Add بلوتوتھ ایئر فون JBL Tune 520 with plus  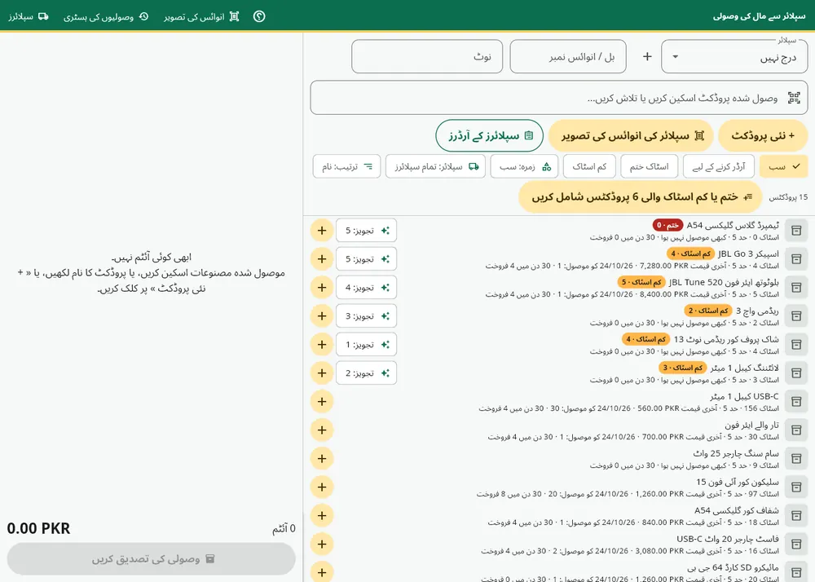(x=322, y=288)
